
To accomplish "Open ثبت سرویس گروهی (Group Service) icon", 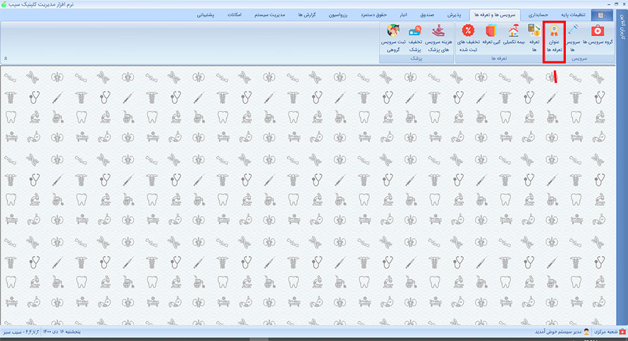I will pos(394,37).
